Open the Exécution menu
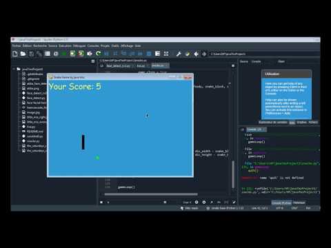Image resolution: width=331 pixels, height=248 pixels. [x=65, y=46]
